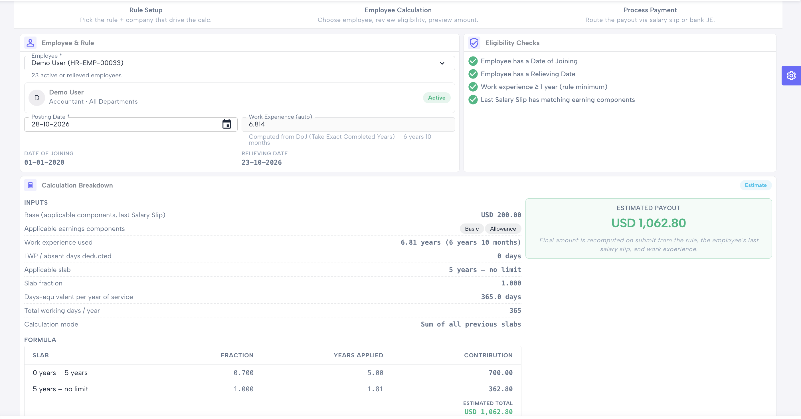801x419 pixels.
Task: Open the settings gear side tab
Action: [791, 76]
